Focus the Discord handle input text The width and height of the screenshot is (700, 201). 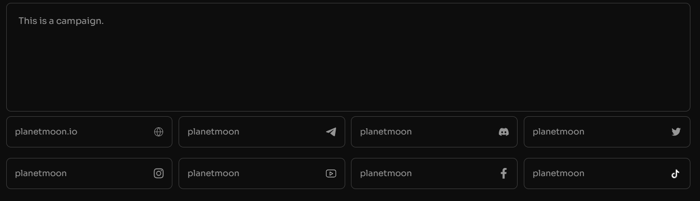386,132
